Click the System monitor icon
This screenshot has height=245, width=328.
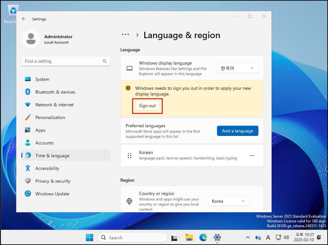point(28,79)
